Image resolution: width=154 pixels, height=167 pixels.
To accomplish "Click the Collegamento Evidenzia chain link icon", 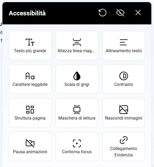I will 124,140.
